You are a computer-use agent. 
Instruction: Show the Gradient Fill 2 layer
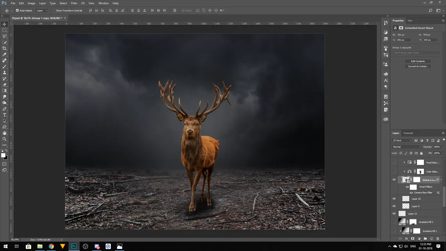tap(394, 222)
